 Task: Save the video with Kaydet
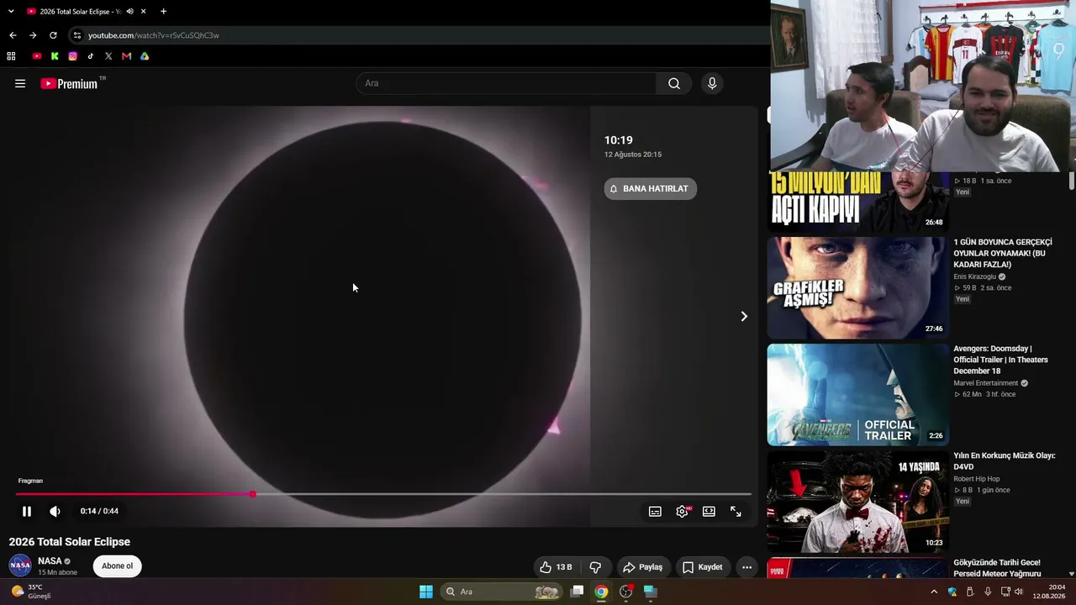click(703, 567)
